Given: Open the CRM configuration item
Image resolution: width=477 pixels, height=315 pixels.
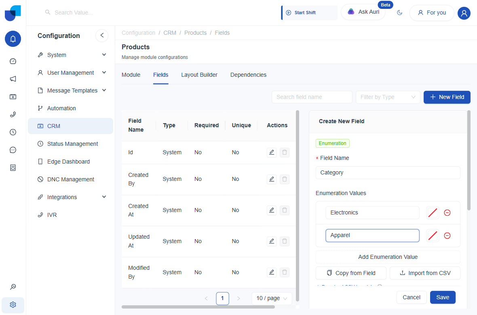Looking at the screenshot, I should (71, 126).
